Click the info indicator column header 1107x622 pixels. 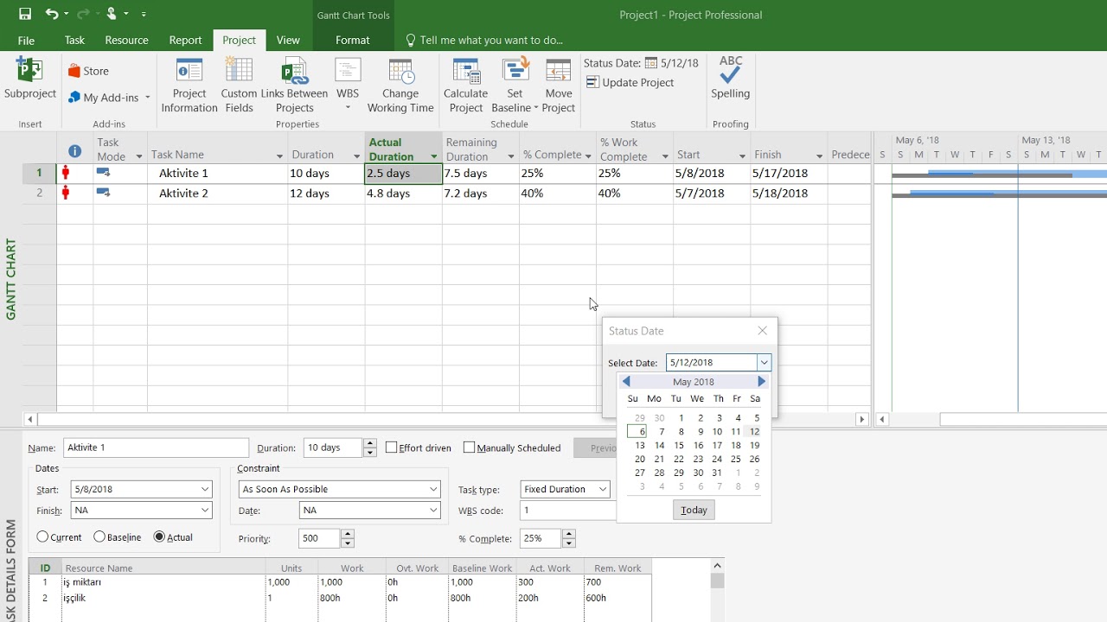75,150
